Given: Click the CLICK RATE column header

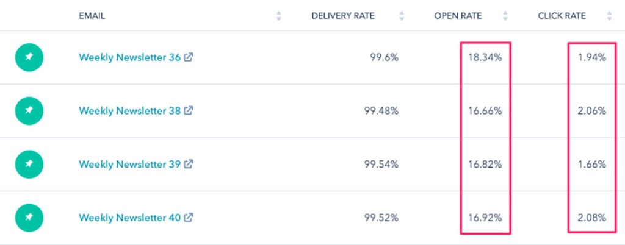Looking at the screenshot, I should (x=562, y=16).
